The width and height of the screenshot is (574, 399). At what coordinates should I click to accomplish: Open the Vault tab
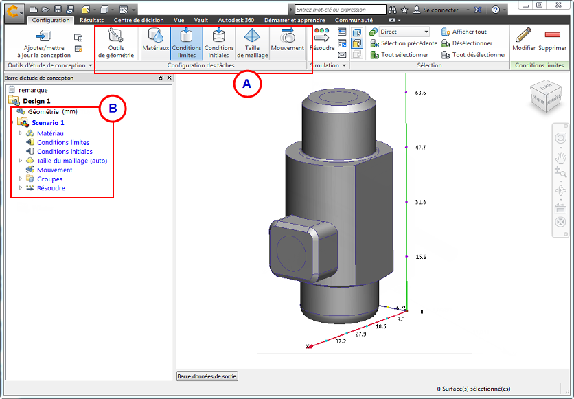201,20
